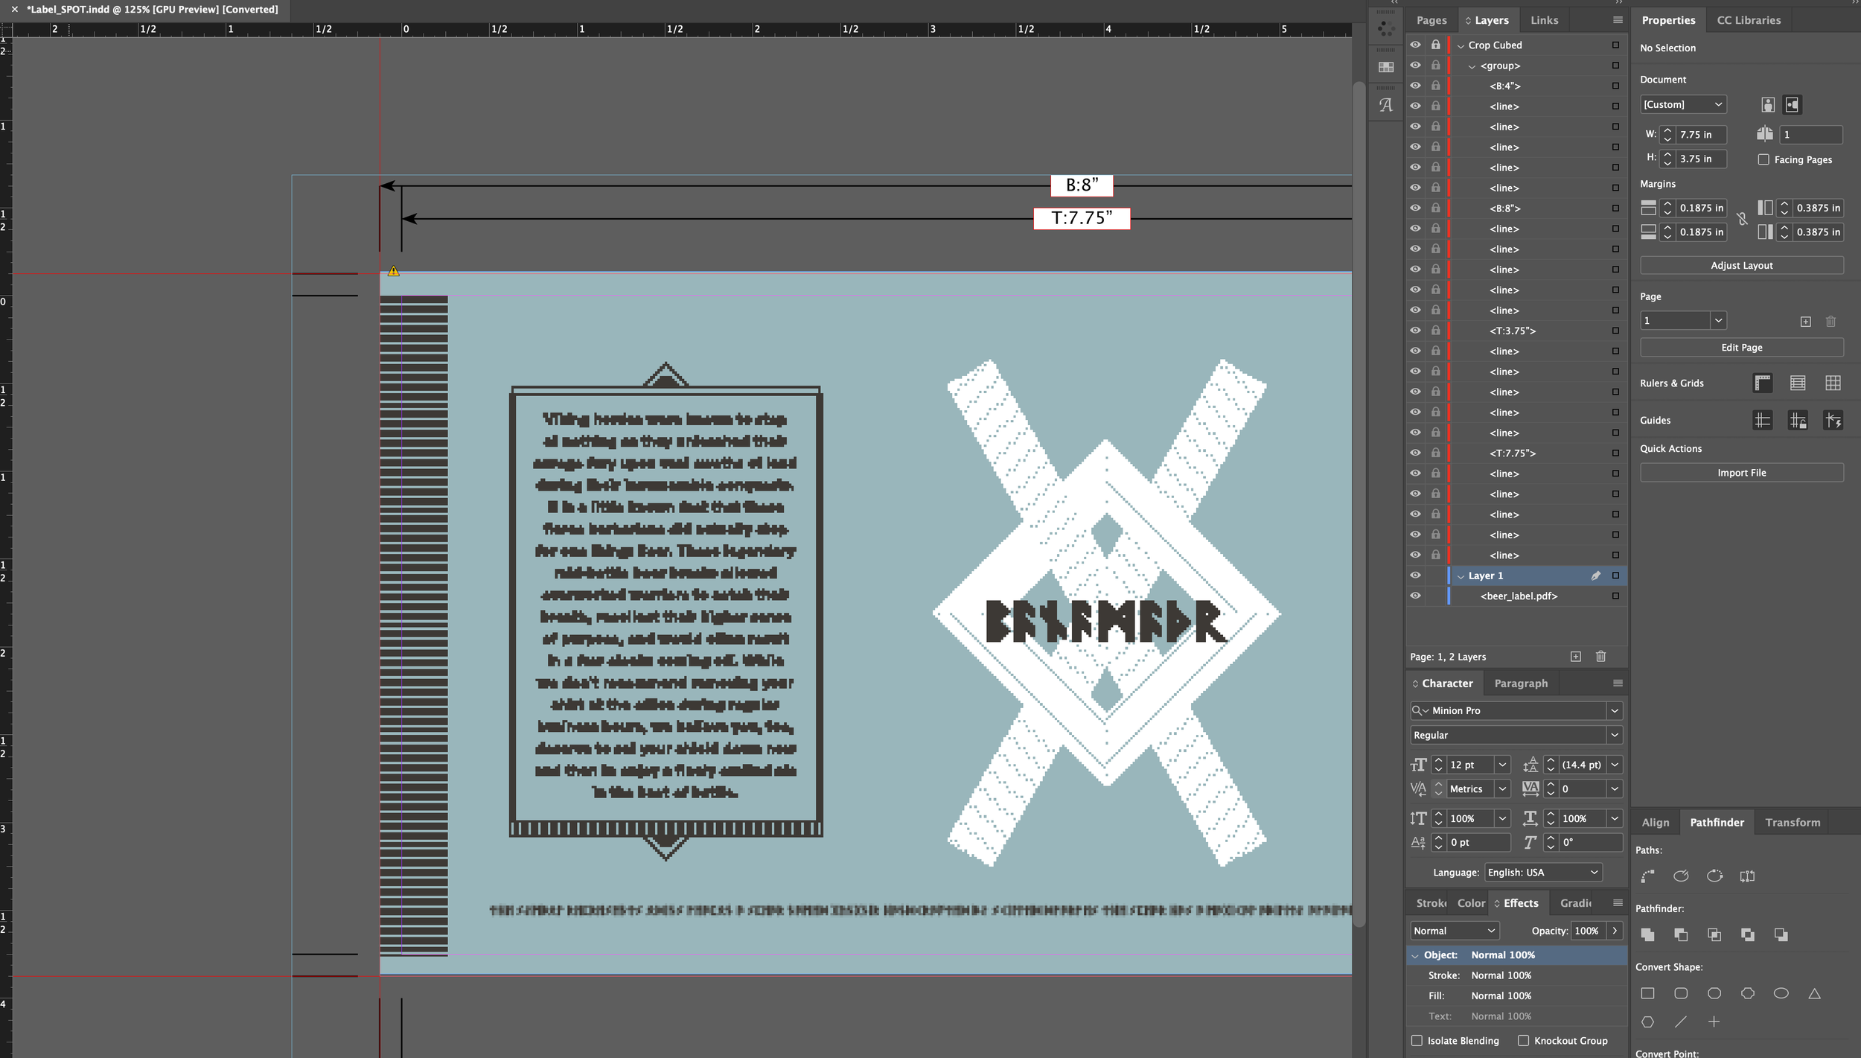Create a new layer in Layers panel
Image resolution: width=1861 pixels, height=1058 pixels.
point(1576,657)
